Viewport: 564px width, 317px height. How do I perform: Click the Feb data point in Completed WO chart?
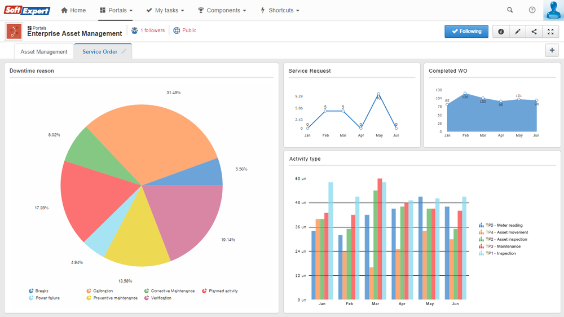point(465,93)
